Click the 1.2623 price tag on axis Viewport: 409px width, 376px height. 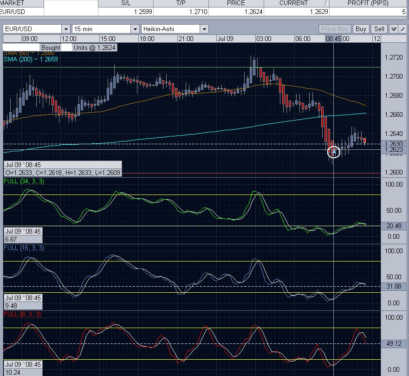tap(394, 149)
